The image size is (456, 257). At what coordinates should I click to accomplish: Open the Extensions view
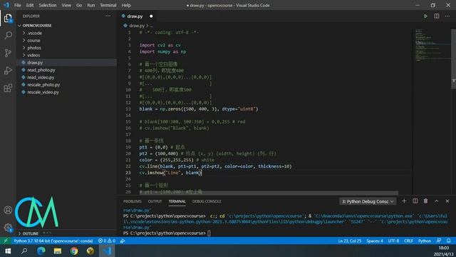tap(8, 88)
